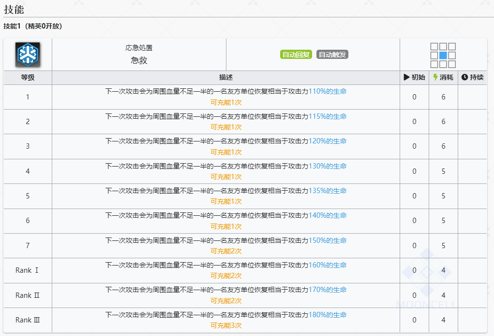Click the 150%的生命 value text
494x336 pixels.
328,240
